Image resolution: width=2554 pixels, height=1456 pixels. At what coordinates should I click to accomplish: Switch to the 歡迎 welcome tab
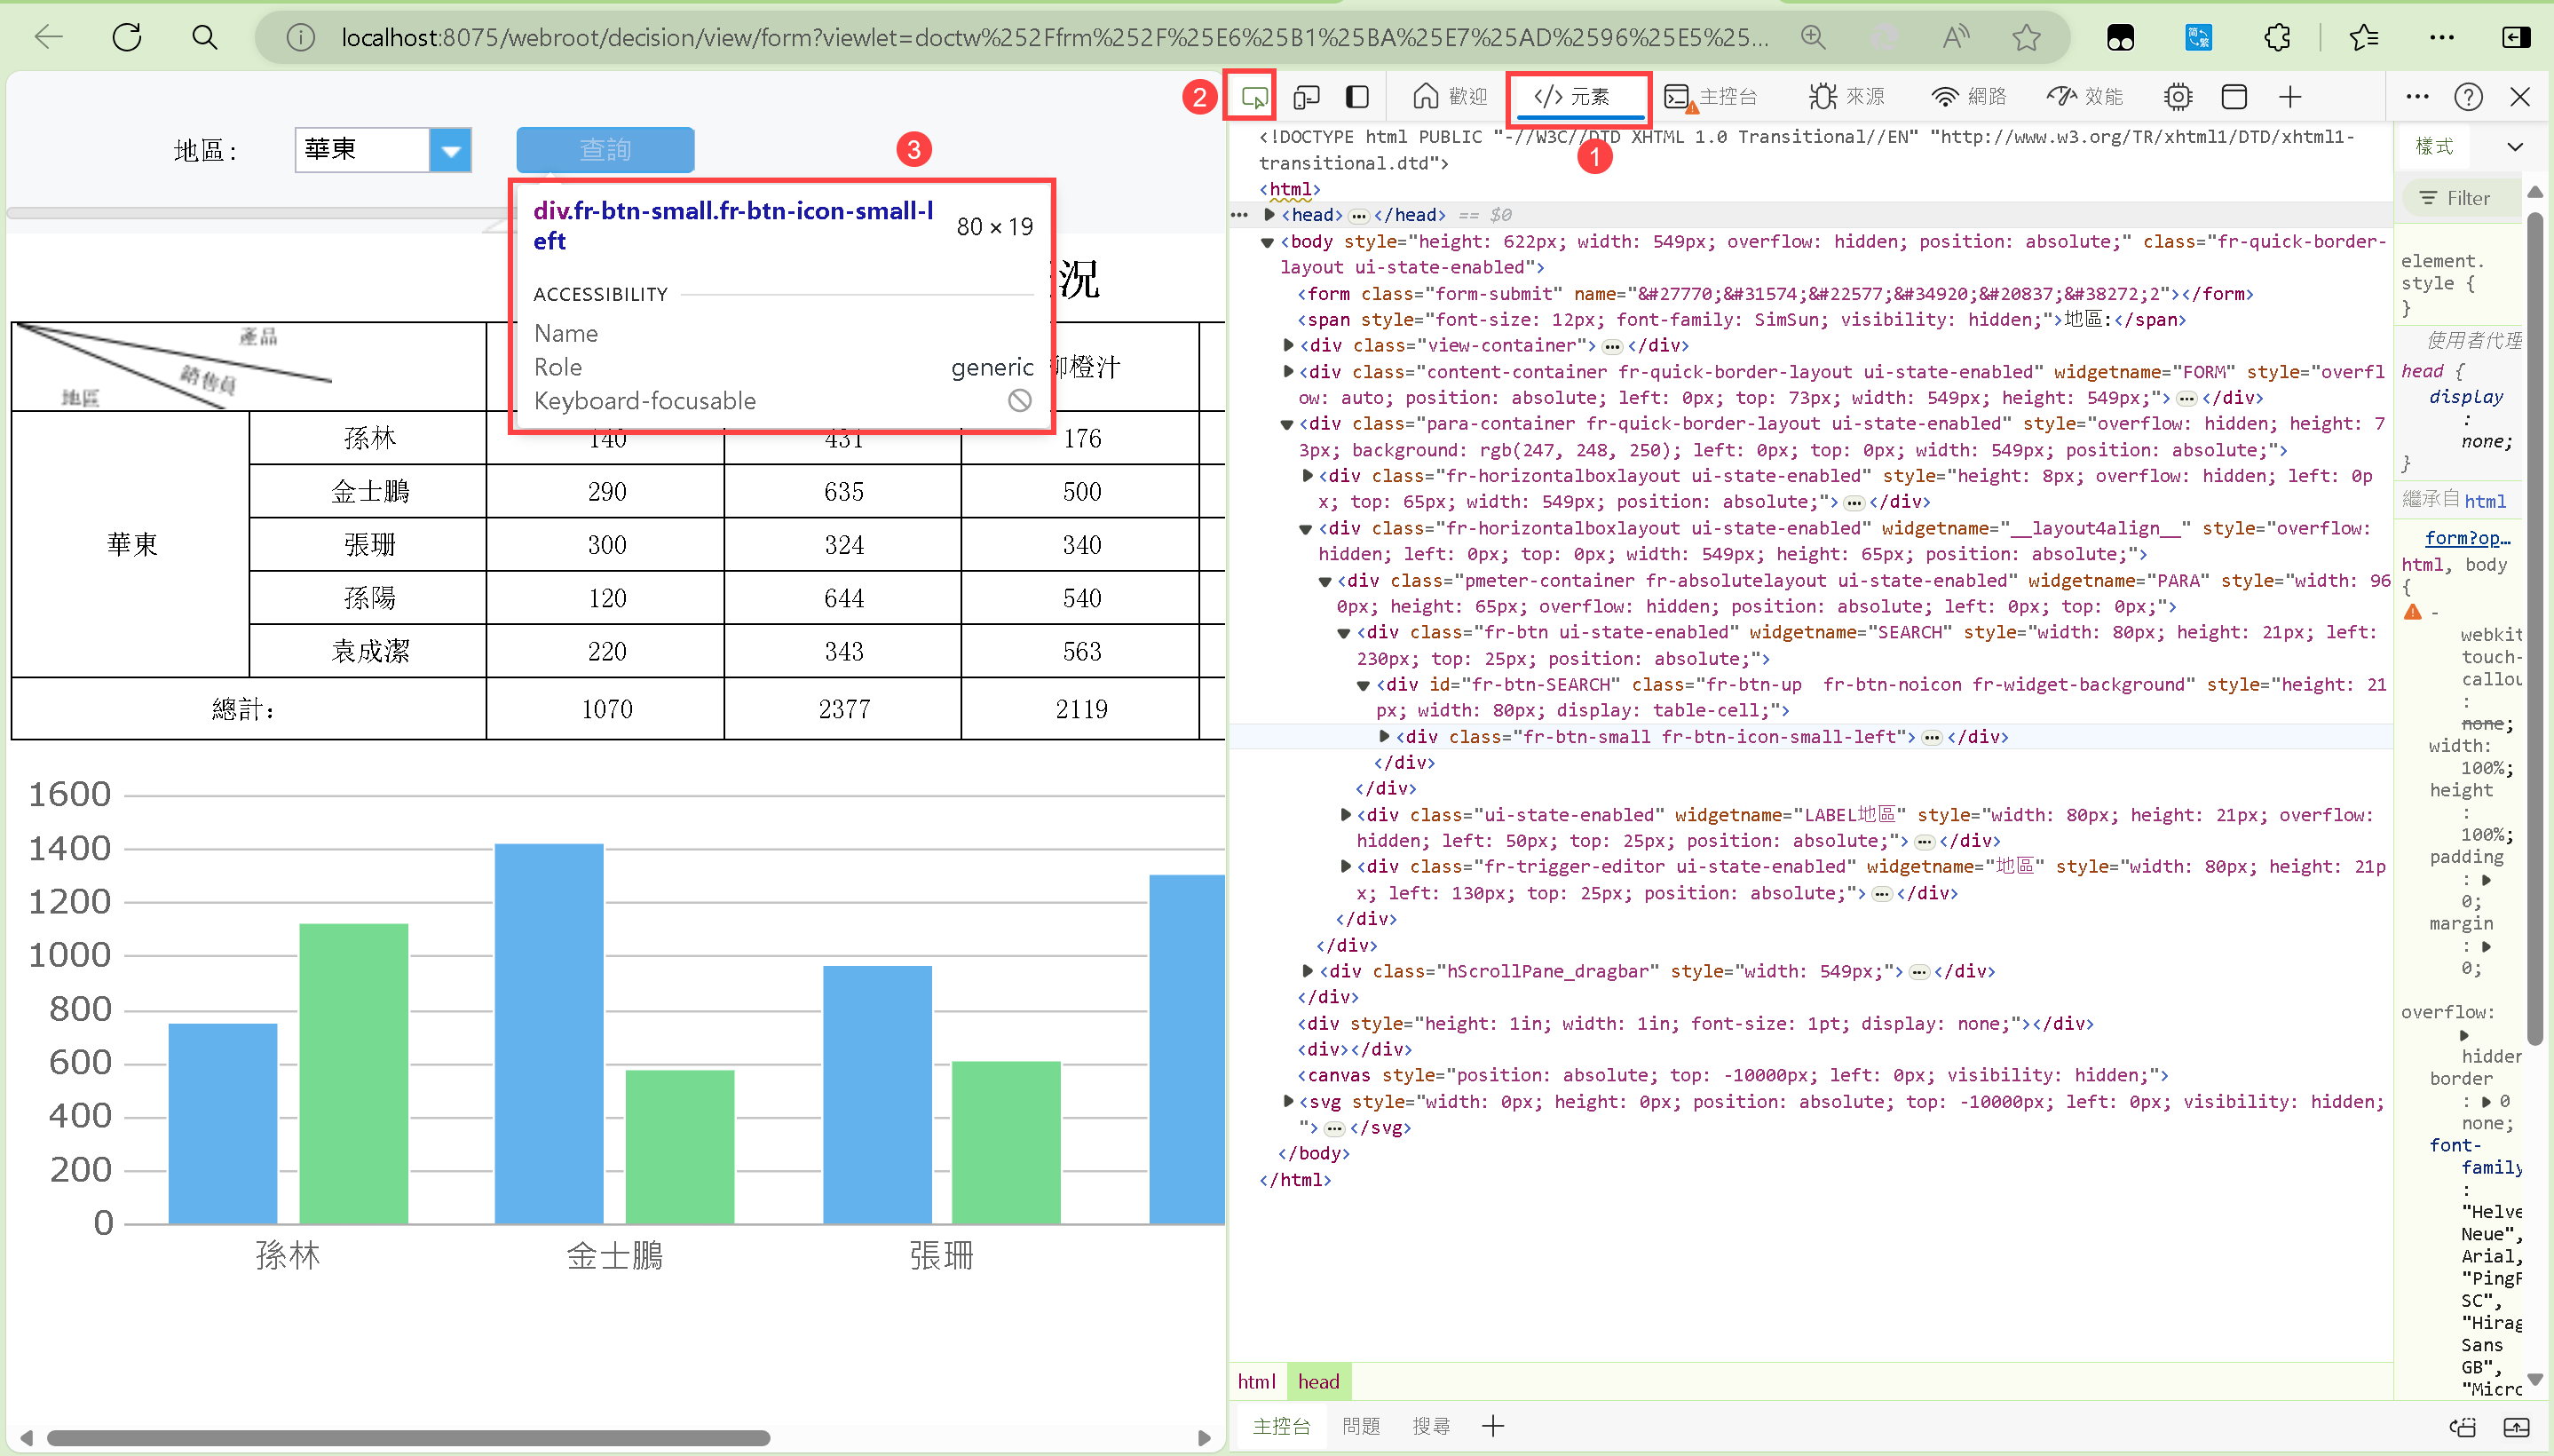coord(1450,97)
